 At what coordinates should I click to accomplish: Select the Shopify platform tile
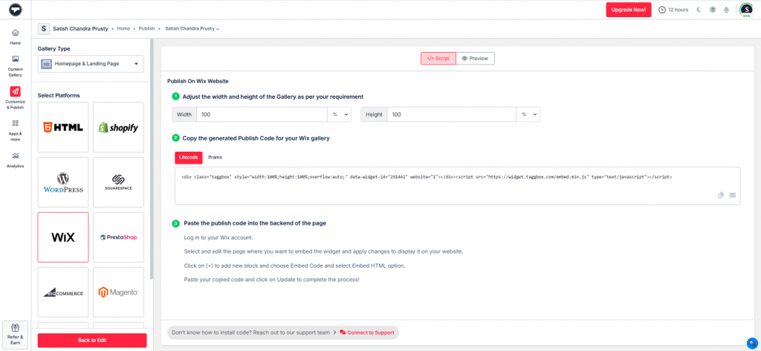point(118,127)
